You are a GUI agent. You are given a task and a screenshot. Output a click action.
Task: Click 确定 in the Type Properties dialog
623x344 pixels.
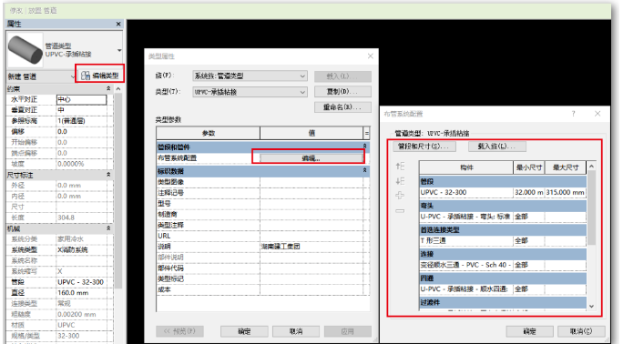244,331
